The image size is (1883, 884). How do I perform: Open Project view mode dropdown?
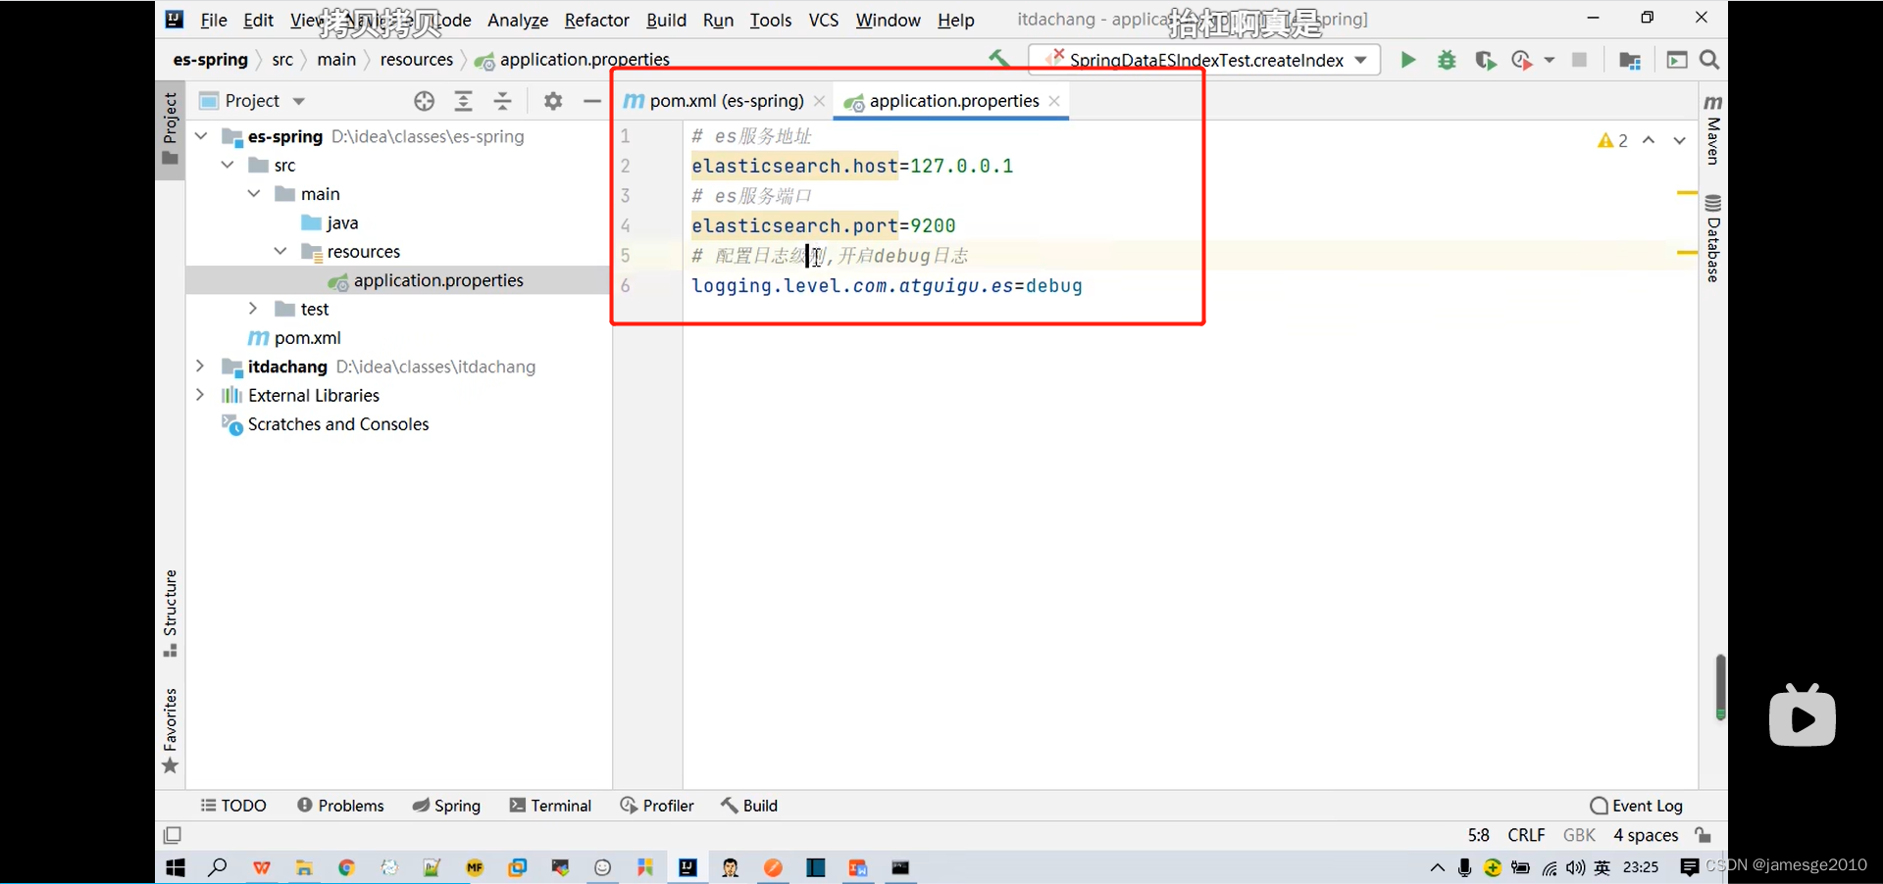(x=299, y=101)
